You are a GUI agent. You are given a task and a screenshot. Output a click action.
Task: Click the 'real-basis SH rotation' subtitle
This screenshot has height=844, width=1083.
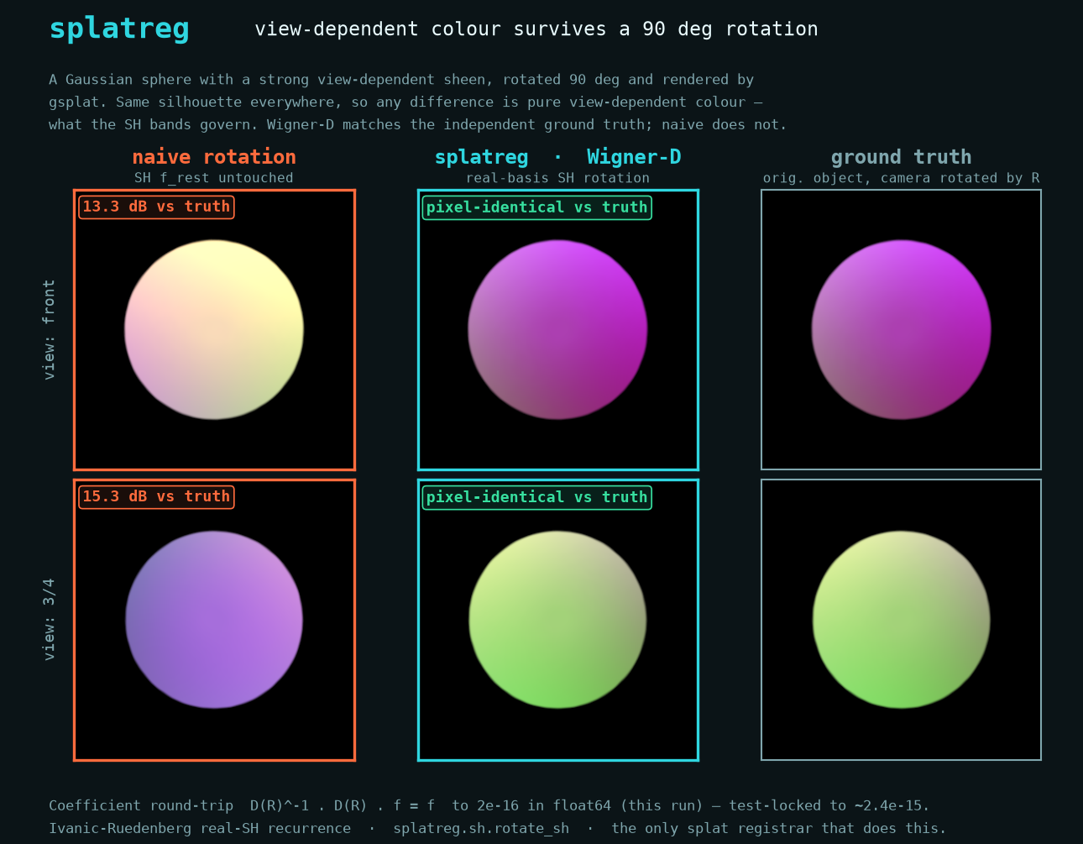pos(557,178)
